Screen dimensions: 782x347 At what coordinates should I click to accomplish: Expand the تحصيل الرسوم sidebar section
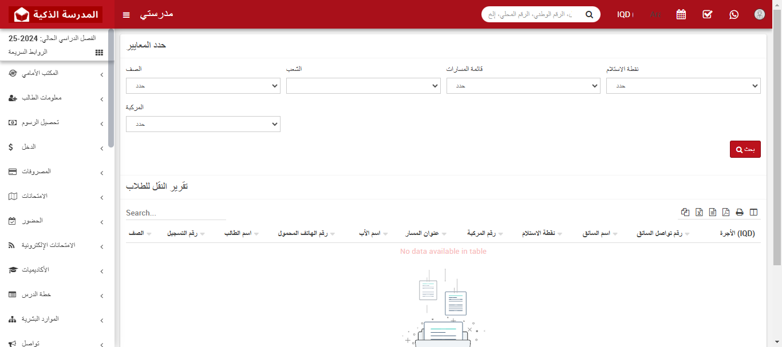point(56,122)
